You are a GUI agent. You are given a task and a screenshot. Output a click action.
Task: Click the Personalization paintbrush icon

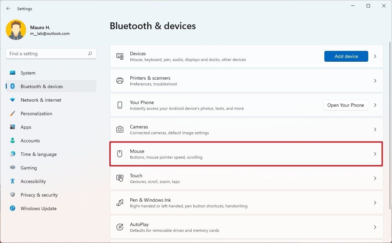coord(12,114)
